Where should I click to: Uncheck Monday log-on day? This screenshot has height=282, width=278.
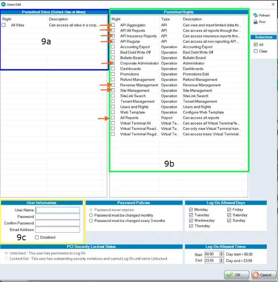click(x=191, y=209)
